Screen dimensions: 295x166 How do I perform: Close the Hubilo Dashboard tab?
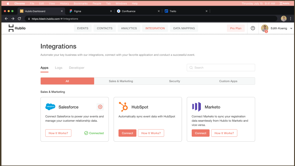[62, 11]
